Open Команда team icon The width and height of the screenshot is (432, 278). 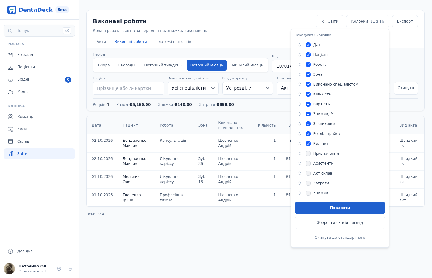click(10, 117)
